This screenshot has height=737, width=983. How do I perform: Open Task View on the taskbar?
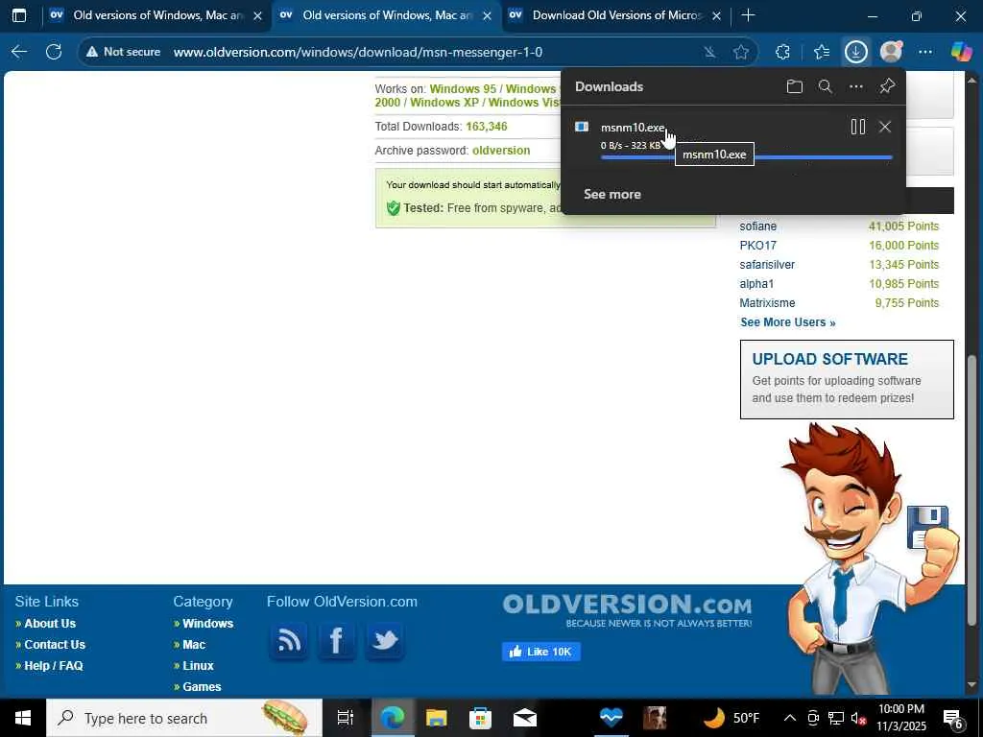[345, 718]
